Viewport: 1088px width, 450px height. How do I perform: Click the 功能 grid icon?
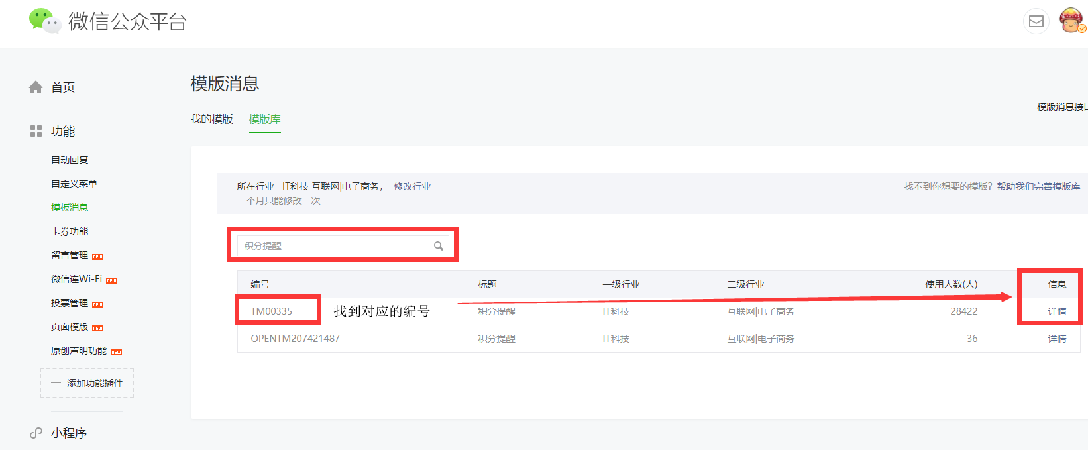(36, 131)
